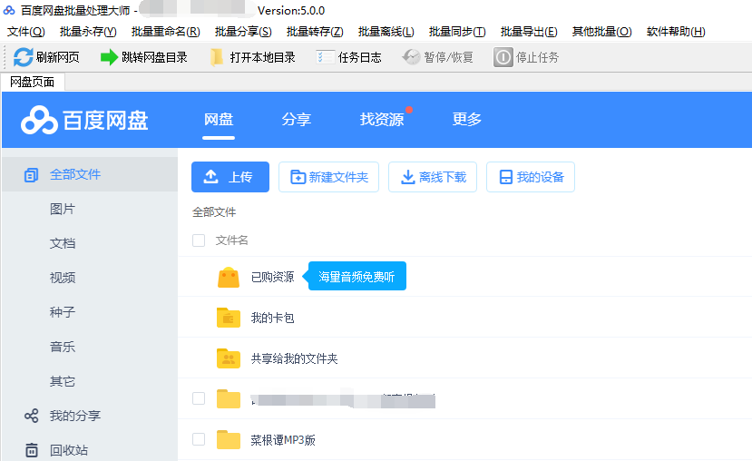Click the 共享给我的文件夹 folder icon

click(229, 358)
